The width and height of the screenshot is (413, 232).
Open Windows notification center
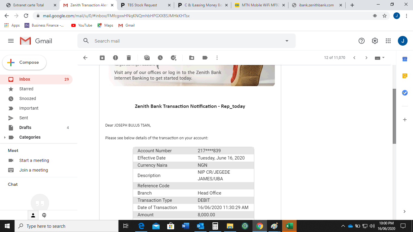tap(403, 226)
